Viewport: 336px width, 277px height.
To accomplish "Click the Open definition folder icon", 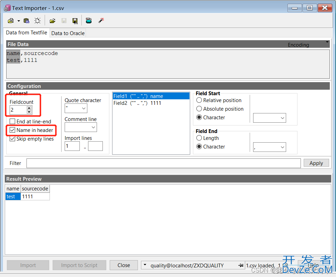I will (x=53, y=21).
